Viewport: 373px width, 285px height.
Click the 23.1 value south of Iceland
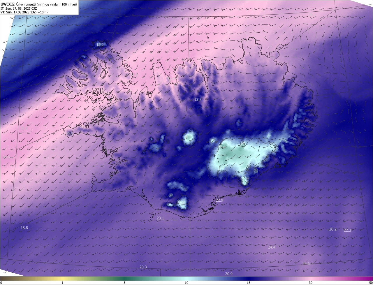click(x=160, y=218)
